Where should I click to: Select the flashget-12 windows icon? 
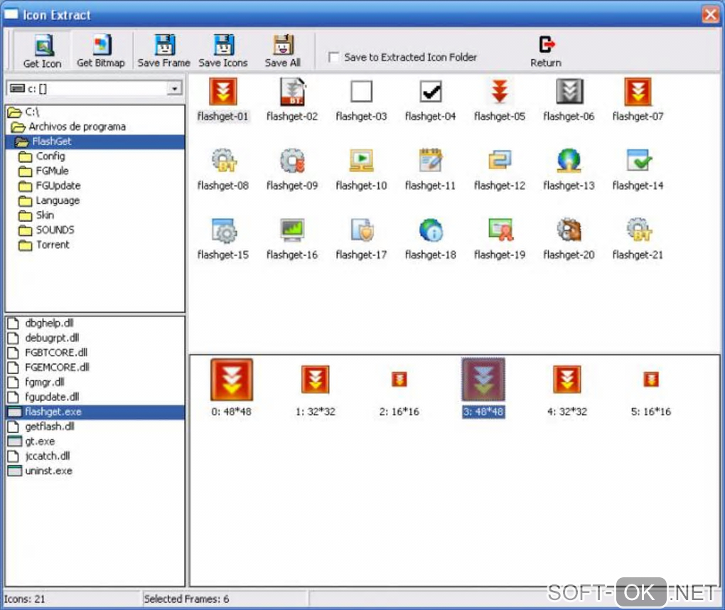500,168
